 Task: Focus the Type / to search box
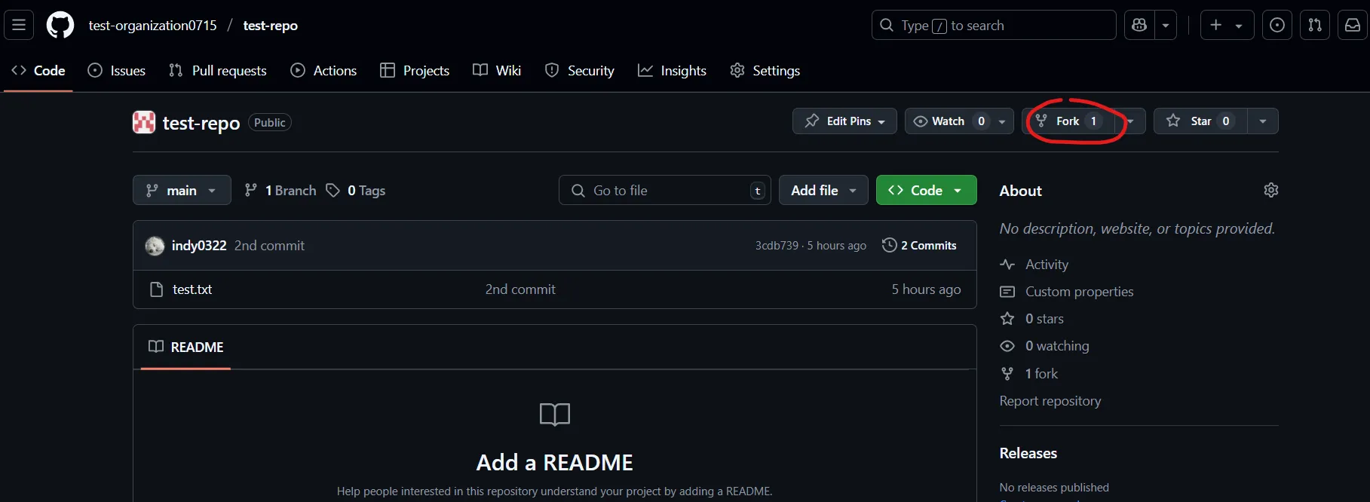coord(994,25)
